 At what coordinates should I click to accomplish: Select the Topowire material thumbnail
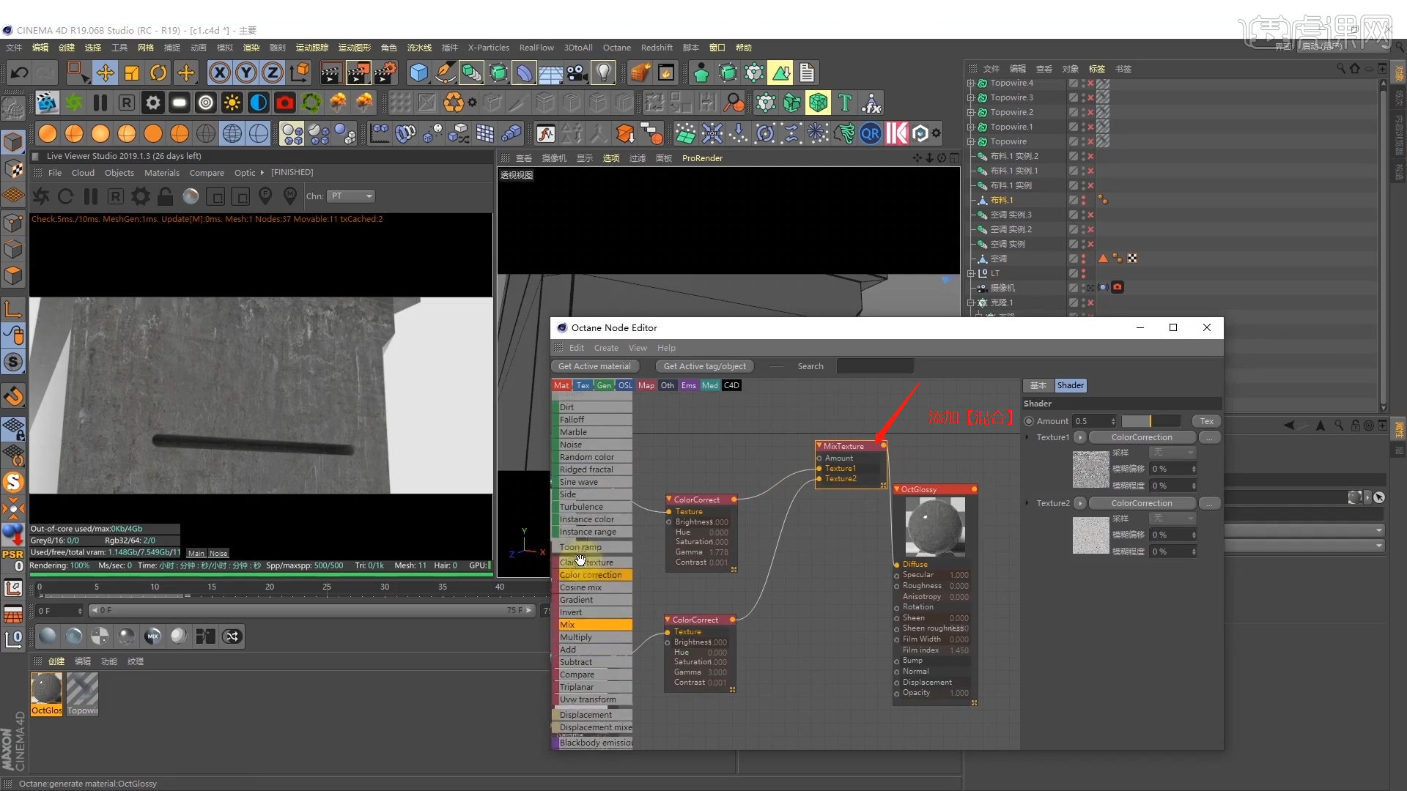(82, 694)
